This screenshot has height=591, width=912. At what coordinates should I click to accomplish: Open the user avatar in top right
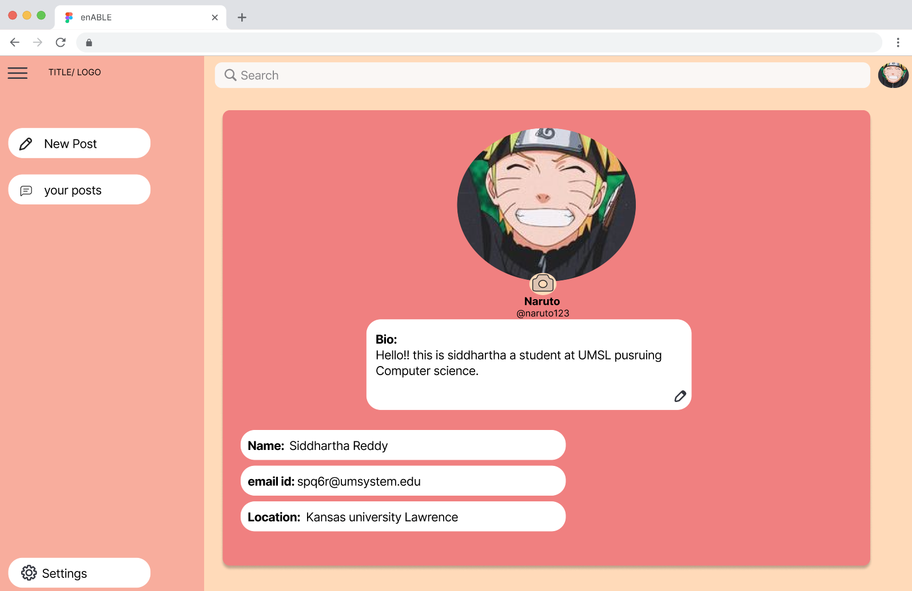click(893, 75)
